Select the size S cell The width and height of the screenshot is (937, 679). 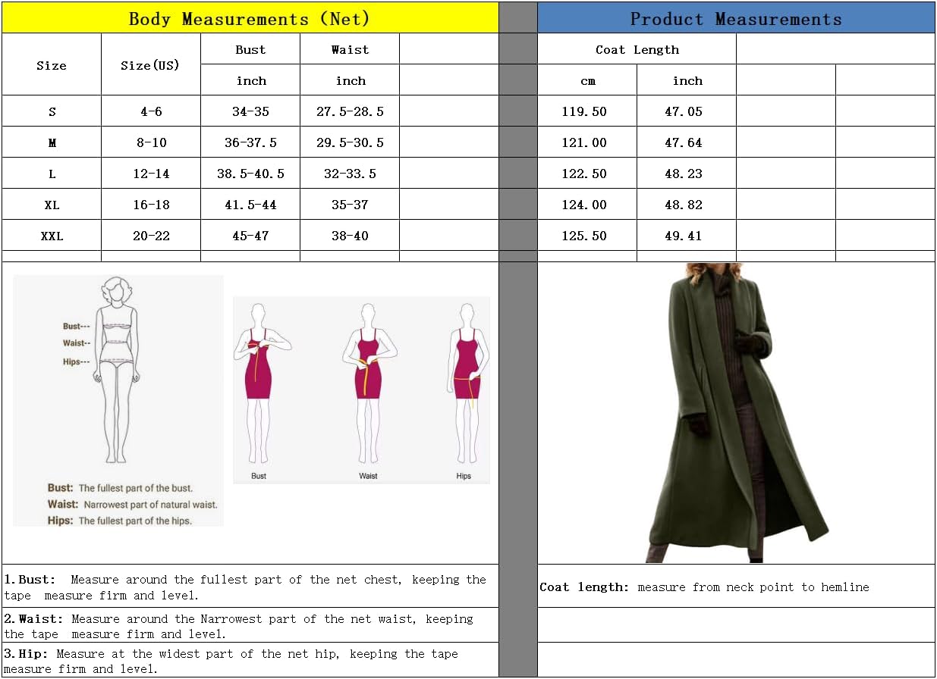52,111
